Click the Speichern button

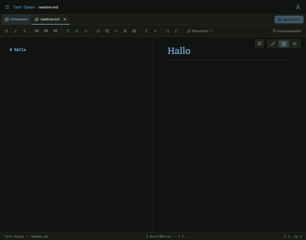(x=289, y=19)
